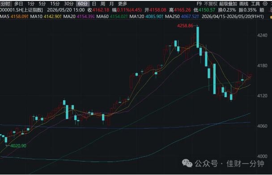This screenshot has width=272, height=175.
Task: Open the 不复权 price adjustment dropdown
Action: [210, 4]
